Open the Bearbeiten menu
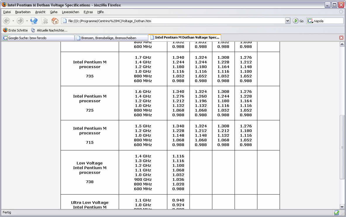Screen dimensions: 346x217 click(x=23, y=12)
